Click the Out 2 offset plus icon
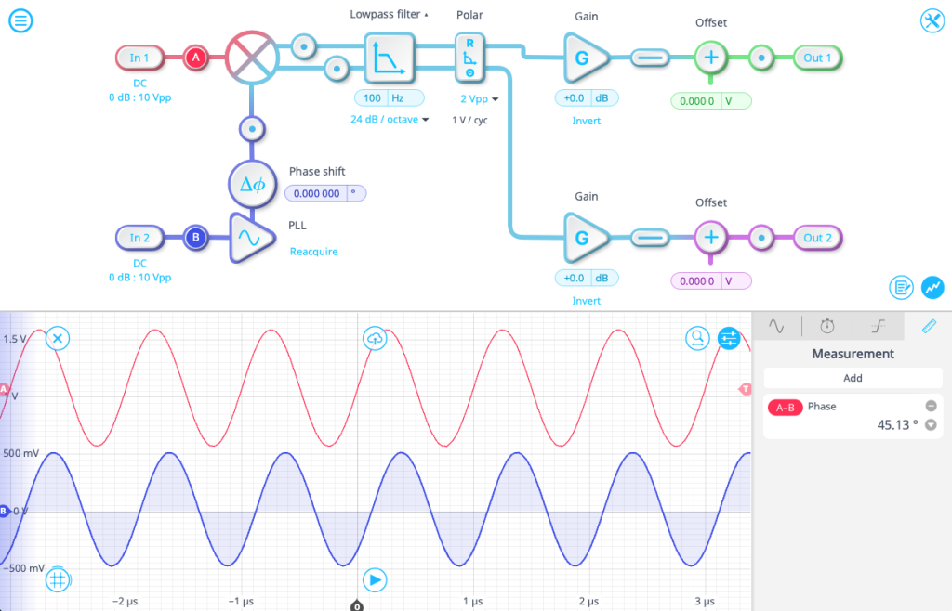 pyautogui.click(x=711, y=238)
